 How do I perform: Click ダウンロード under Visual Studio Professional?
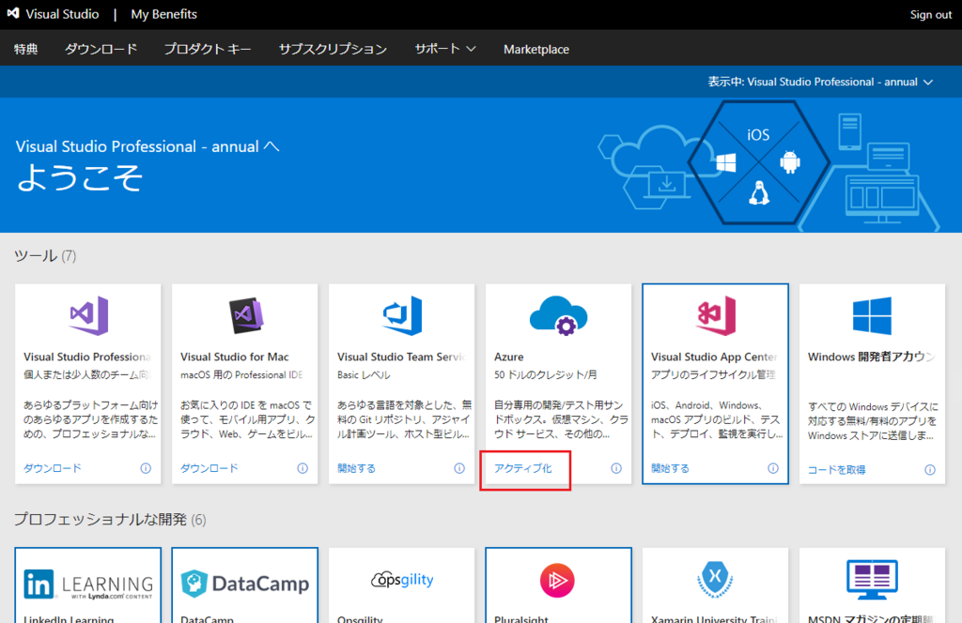pos(53,468)
